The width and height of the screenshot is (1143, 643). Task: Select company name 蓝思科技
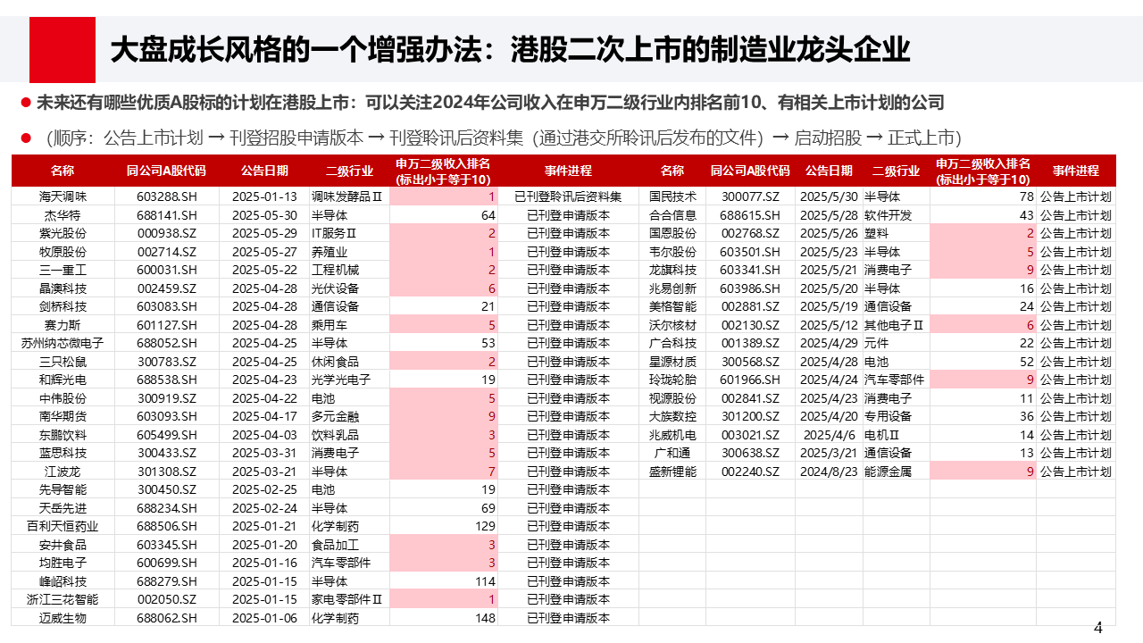pyautogui.click(x=63, y=453)
